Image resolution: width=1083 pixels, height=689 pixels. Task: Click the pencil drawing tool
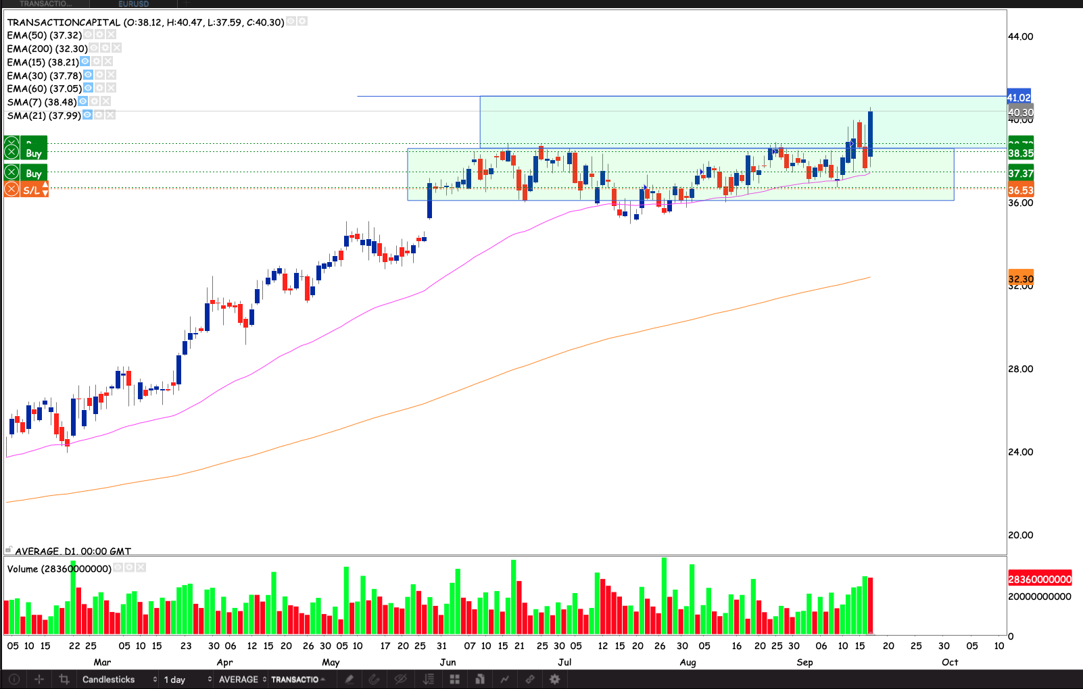tap(350, 680)
